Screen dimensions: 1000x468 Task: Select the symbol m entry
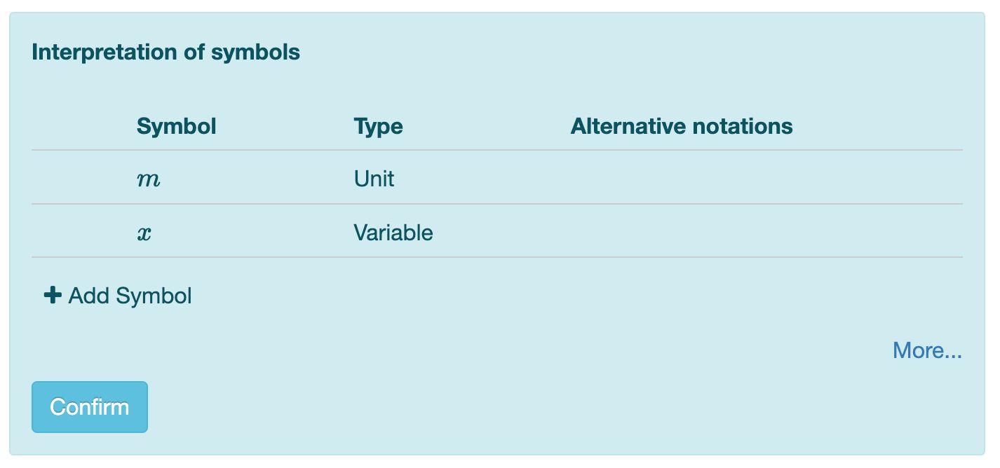point(148,179)
